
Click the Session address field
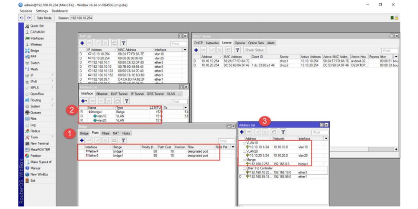click(82, 18)
